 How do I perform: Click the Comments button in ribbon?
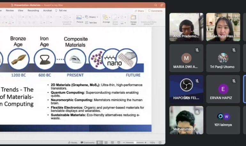tap(155, 11)
